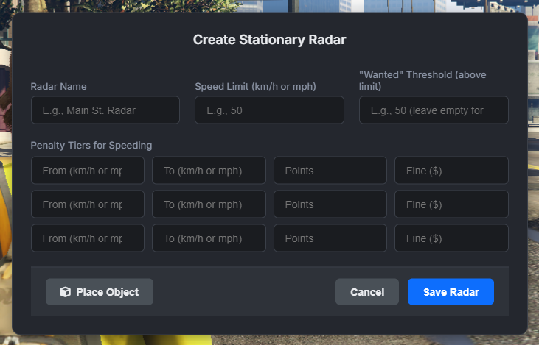Click the Create Stationary Radar title
Screen dimensions: 539x345
pos(270,40)
